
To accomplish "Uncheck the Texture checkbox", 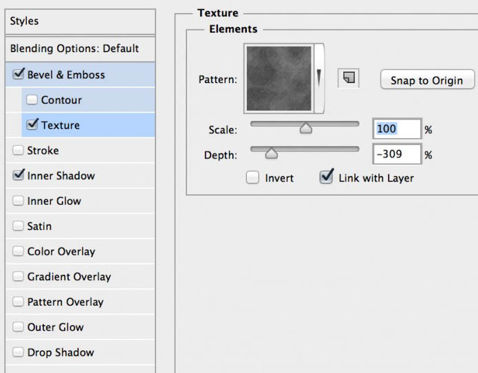I will [32, 124].
